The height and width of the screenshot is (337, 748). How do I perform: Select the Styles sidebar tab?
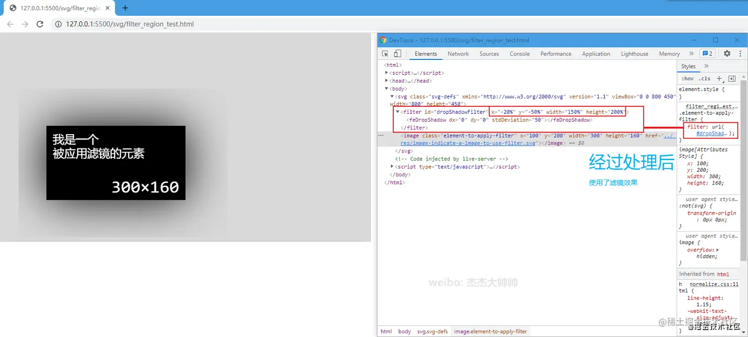[x=688, y=66]
